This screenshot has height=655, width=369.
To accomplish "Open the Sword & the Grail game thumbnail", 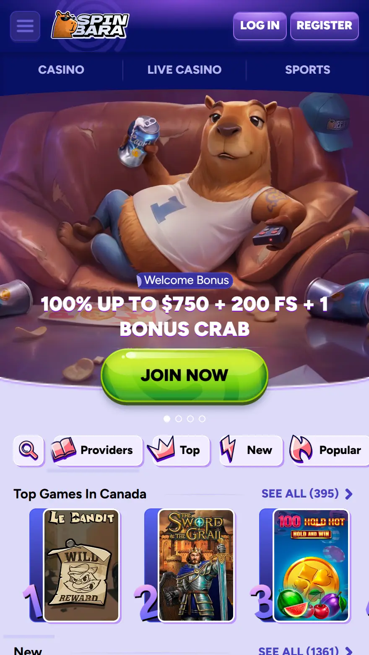I will (x=196, y=565).
